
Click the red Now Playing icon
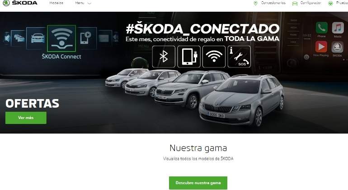(x=321, y=47)
